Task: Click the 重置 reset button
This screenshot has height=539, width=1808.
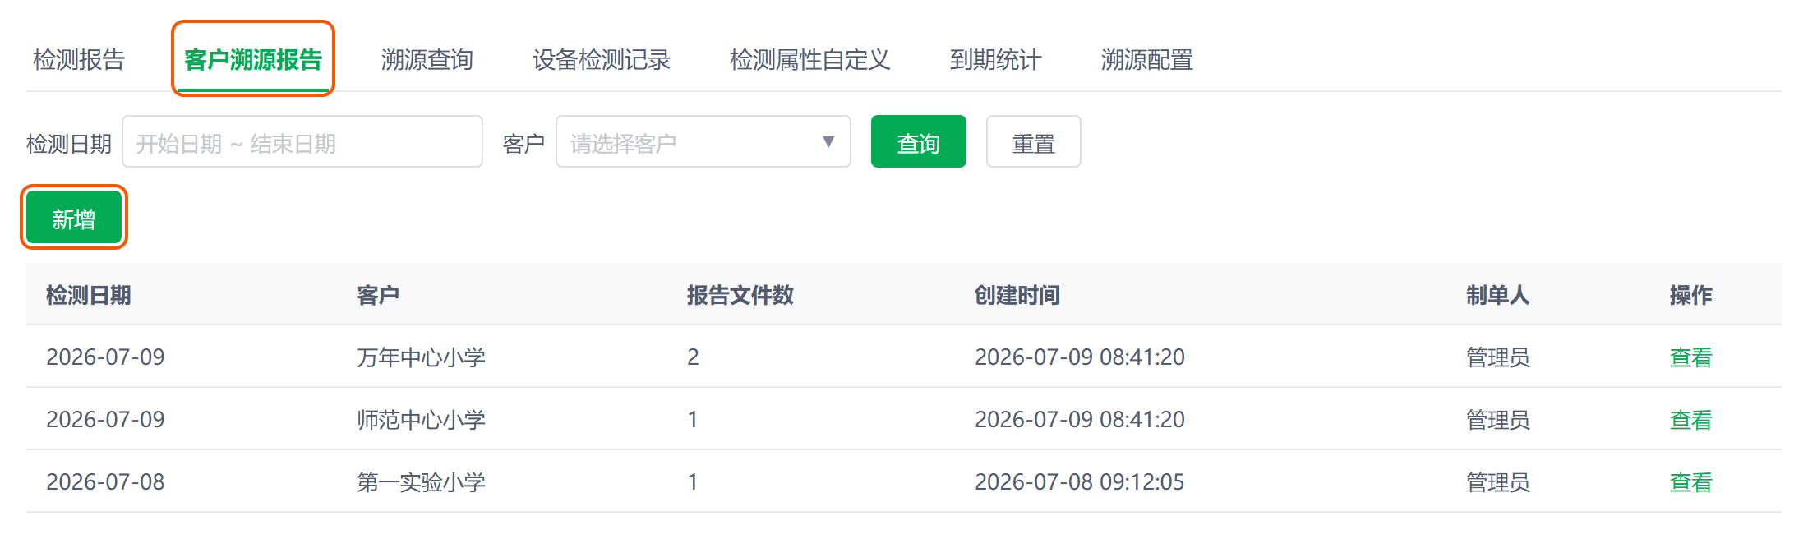Action: tap(1034, 142)
